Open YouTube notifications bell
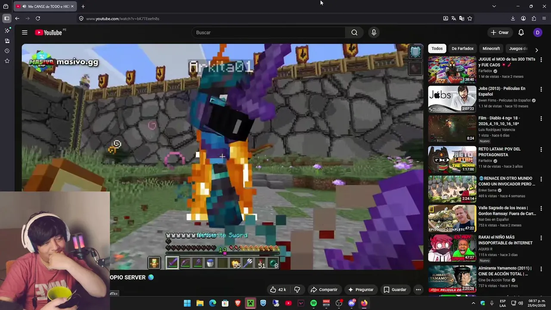 [x=521, y=32]
